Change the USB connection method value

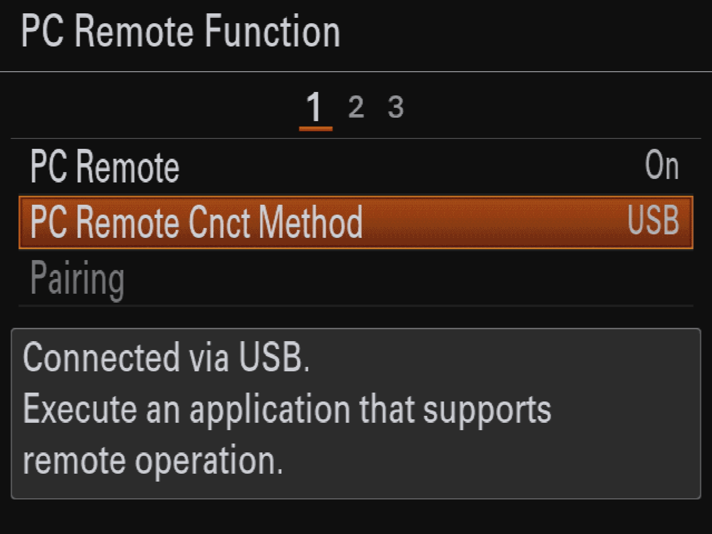pos(653,221)
